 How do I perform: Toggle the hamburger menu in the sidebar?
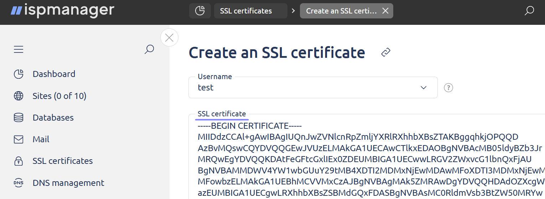[x=19, y=49]
